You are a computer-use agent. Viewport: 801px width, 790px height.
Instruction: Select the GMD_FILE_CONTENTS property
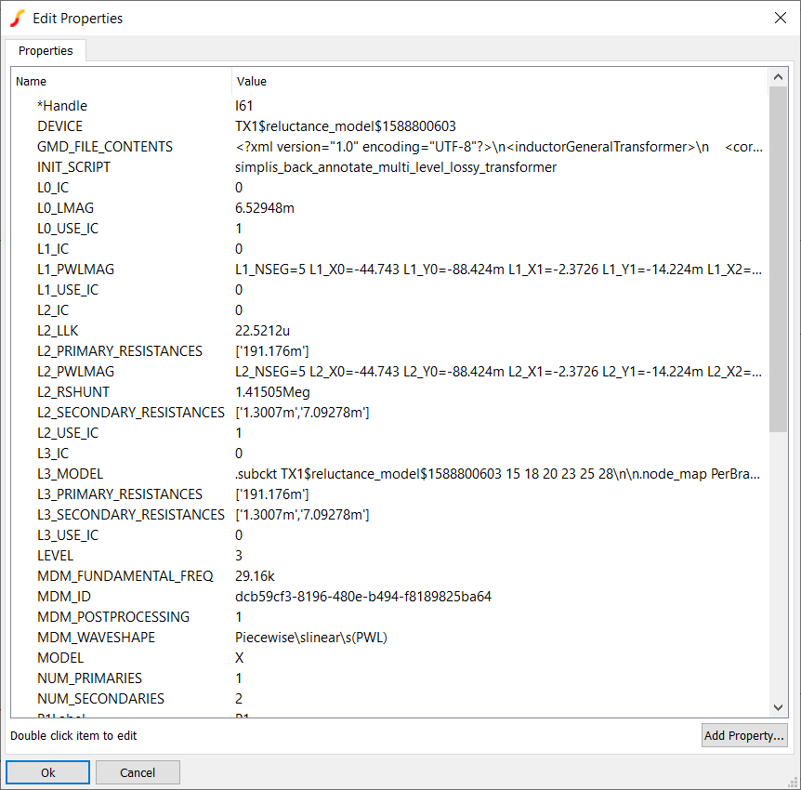point(104,147)
